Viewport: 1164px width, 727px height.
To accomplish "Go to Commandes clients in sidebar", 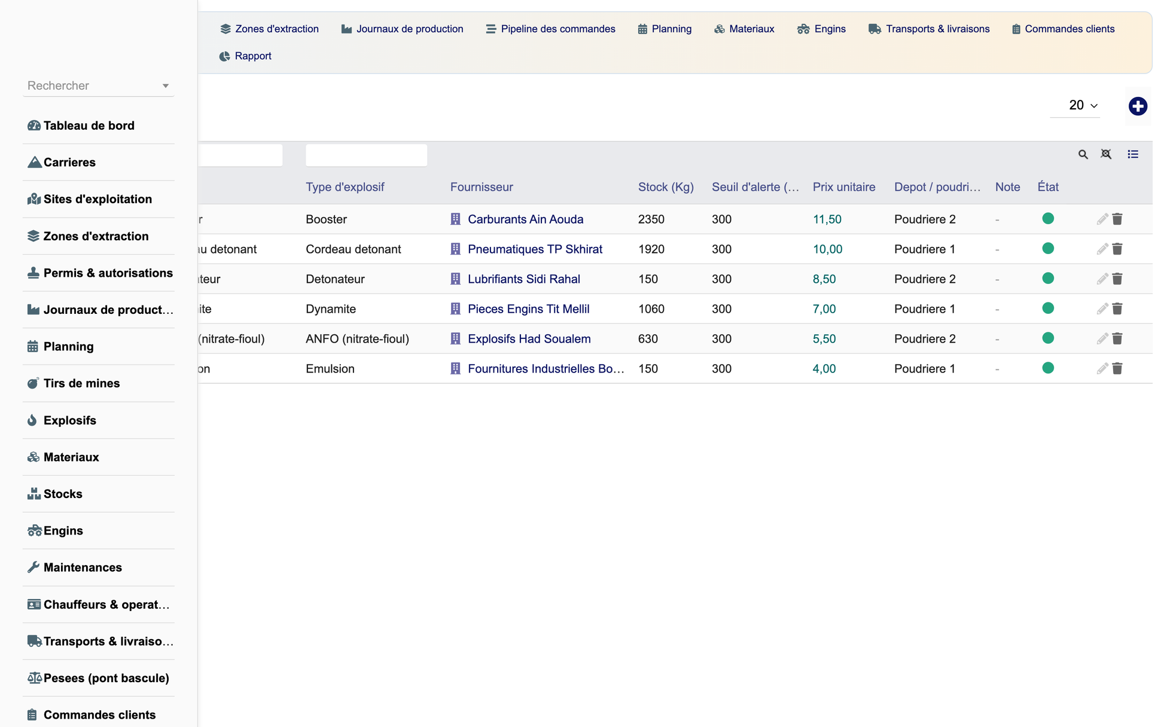I will [x=98, y=715].
